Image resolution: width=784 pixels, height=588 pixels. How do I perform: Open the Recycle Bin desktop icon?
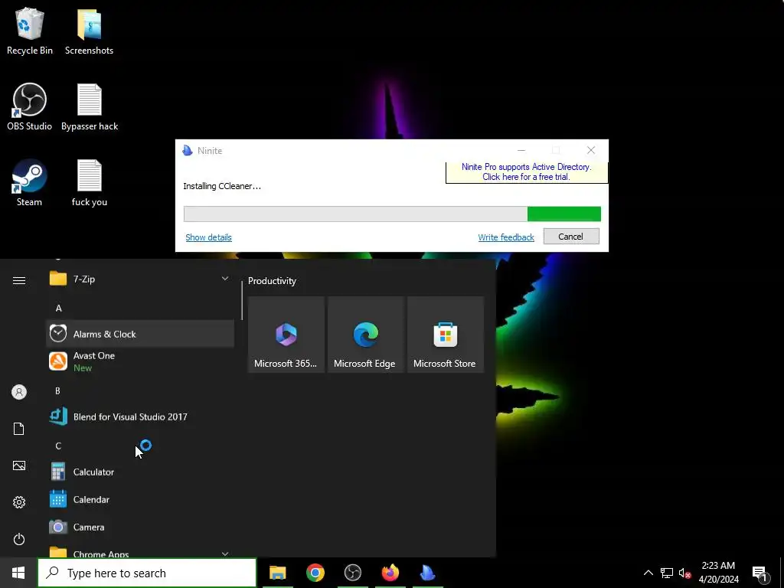click(x=30, y=31)
